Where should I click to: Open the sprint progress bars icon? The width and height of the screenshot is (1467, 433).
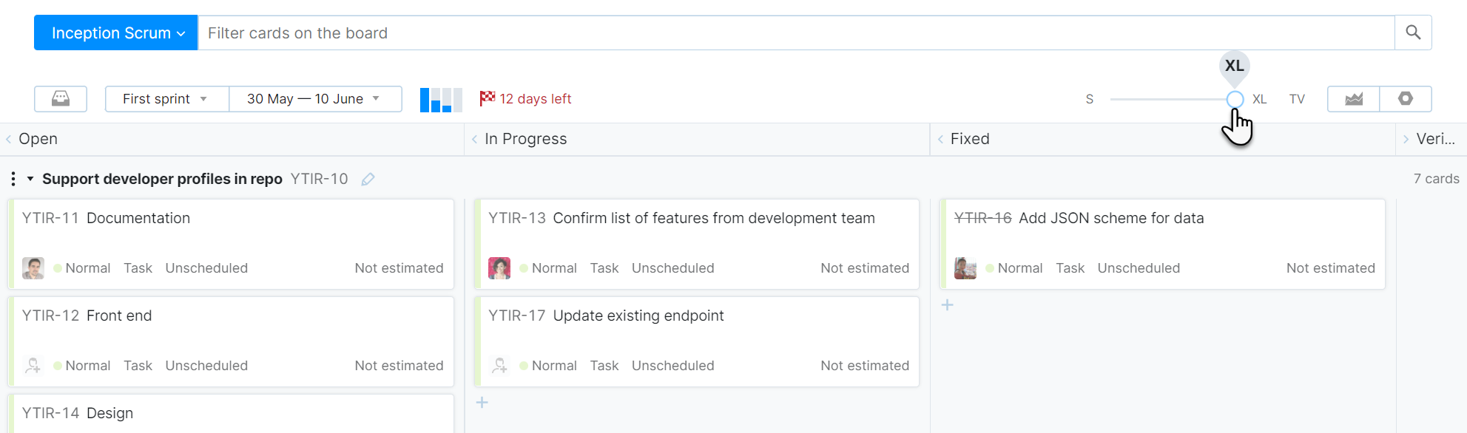tap(441, 99)
